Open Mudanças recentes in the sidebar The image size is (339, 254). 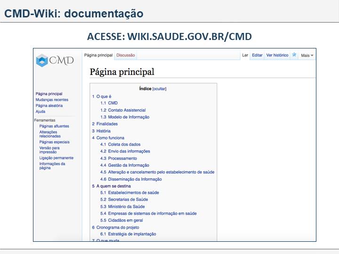point(52,100)
